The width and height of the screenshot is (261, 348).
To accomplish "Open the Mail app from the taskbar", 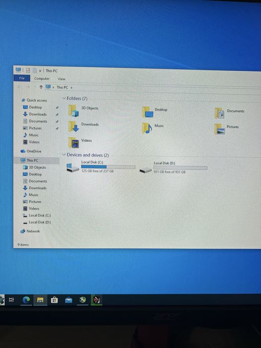I will coord(69,300).
